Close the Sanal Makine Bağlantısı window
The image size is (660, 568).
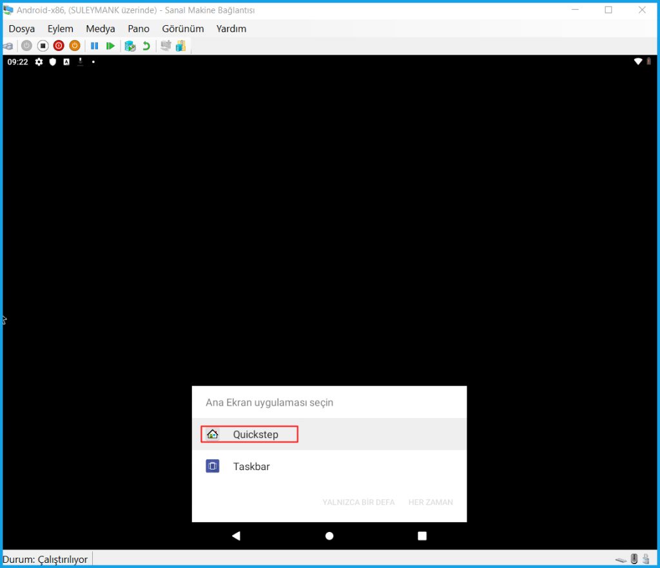click(x=642, y=10)
